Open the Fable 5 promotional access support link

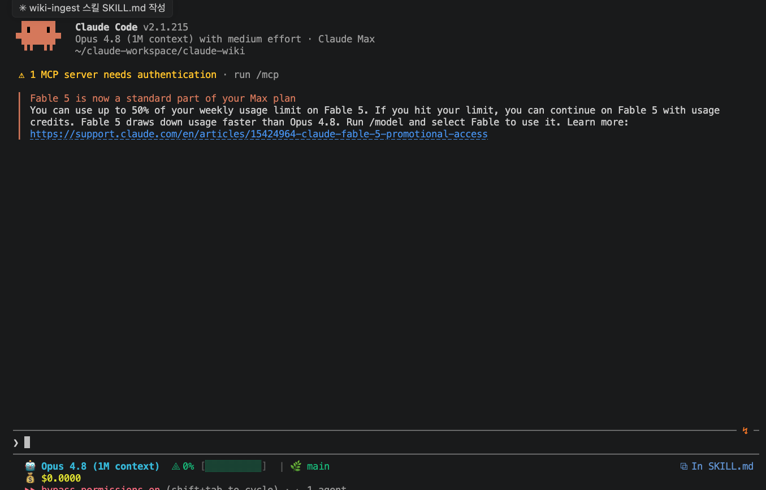[258, 135]
